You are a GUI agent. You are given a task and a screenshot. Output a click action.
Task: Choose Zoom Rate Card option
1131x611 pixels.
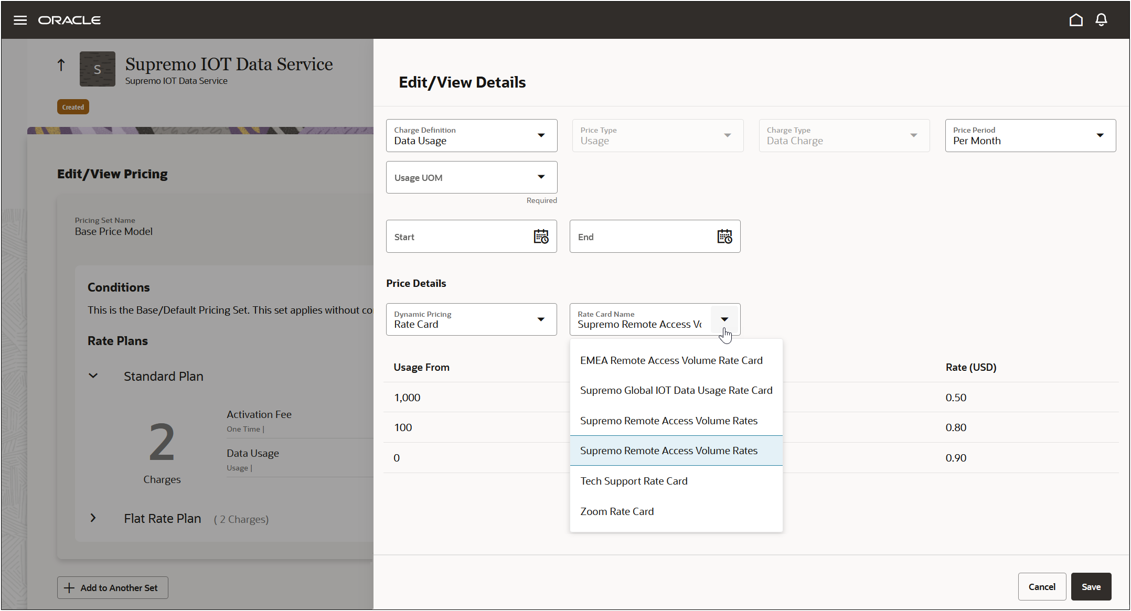[617, 511]
